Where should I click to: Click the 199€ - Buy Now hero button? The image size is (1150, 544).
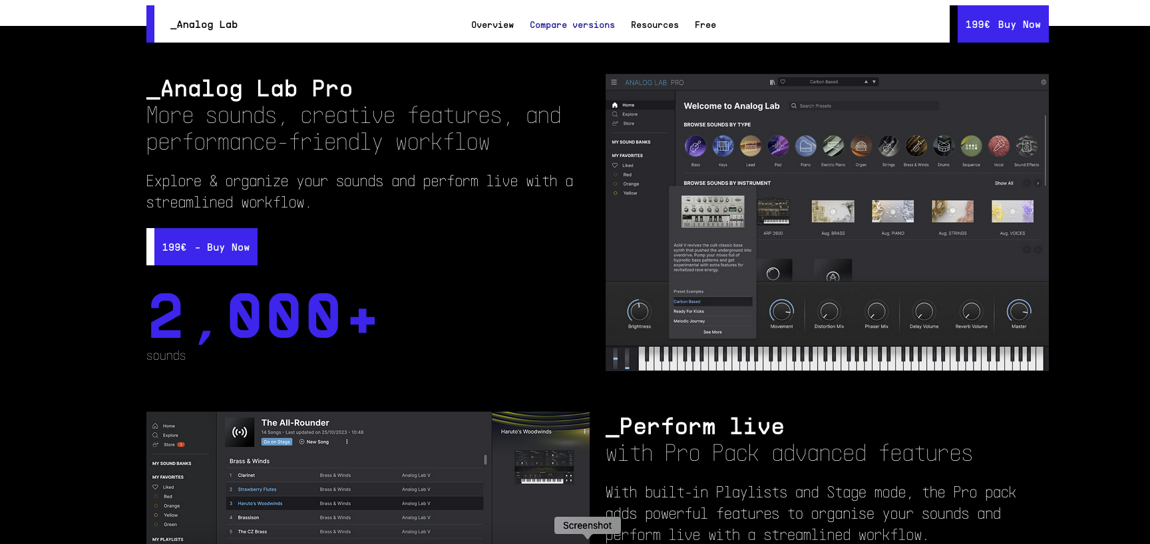tap(206, 247)
